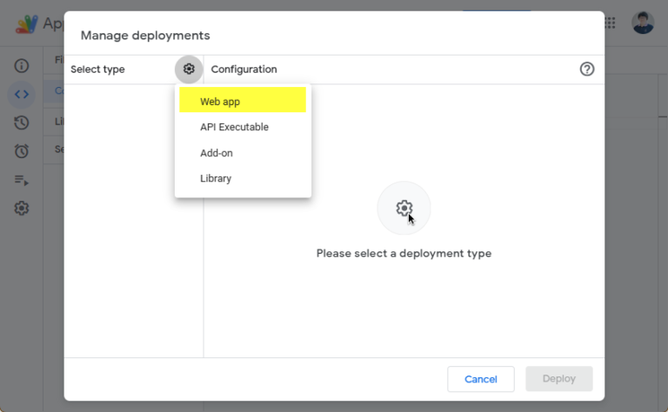This screenshot has width=668, height=412.
Task: Select Web app deployment type
Action: pos(243,102)
